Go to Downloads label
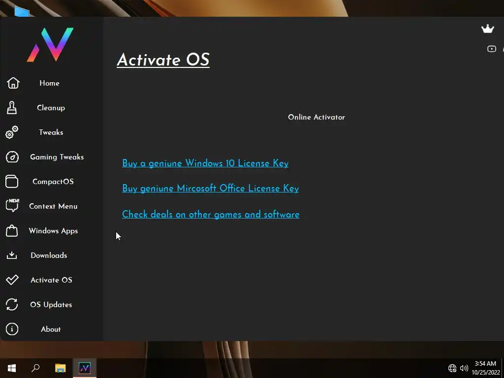The image size is (504, 378). click(49, 255)
